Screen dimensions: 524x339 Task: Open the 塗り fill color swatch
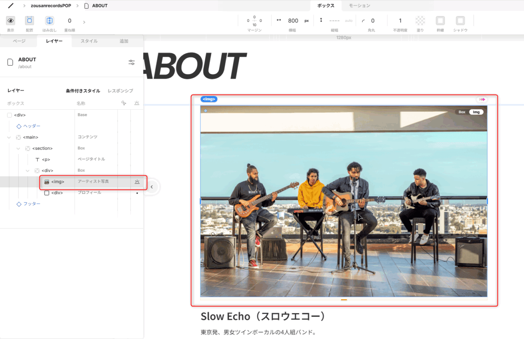420,21
